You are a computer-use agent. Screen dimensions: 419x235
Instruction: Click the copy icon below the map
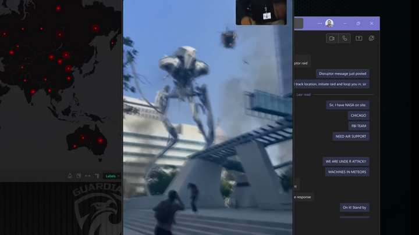point(79,176)
